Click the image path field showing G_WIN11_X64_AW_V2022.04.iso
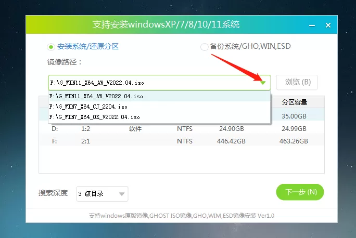 (159, 83)
